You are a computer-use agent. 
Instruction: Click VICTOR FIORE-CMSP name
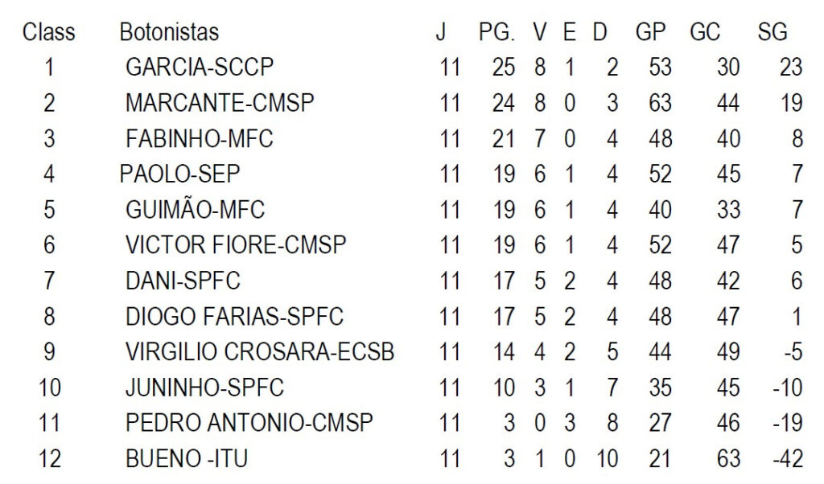235,245
